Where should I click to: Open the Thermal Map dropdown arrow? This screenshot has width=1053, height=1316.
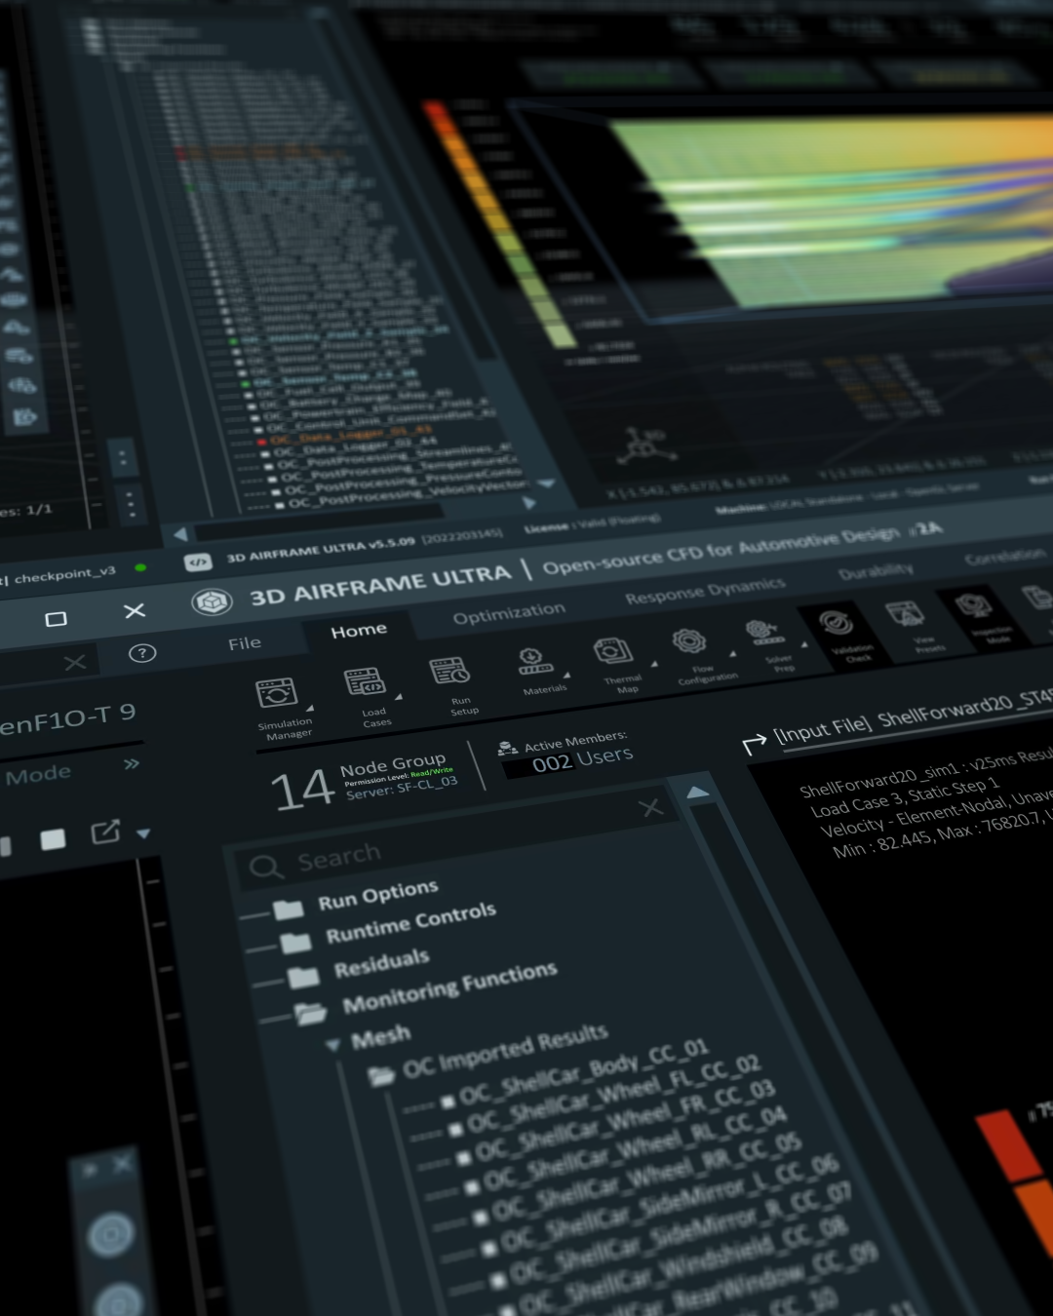[654, 664]
